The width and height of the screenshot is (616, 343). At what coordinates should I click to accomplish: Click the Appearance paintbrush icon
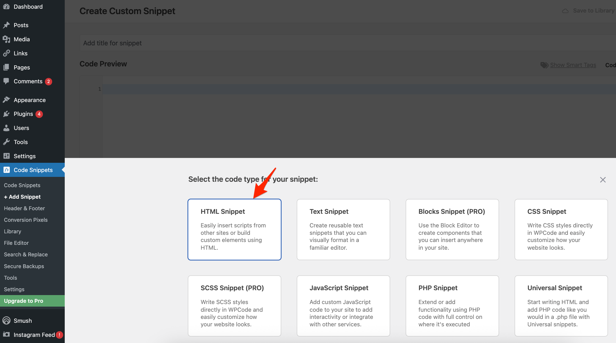tap(6, 100)
